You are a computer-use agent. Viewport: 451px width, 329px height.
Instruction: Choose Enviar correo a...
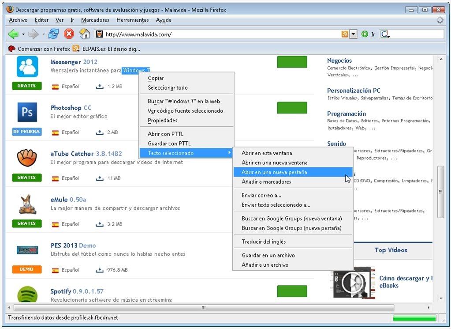pos(293,195)
